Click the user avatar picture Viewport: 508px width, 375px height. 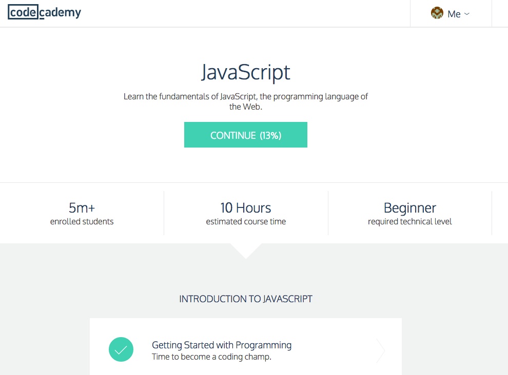coord(437,14)
